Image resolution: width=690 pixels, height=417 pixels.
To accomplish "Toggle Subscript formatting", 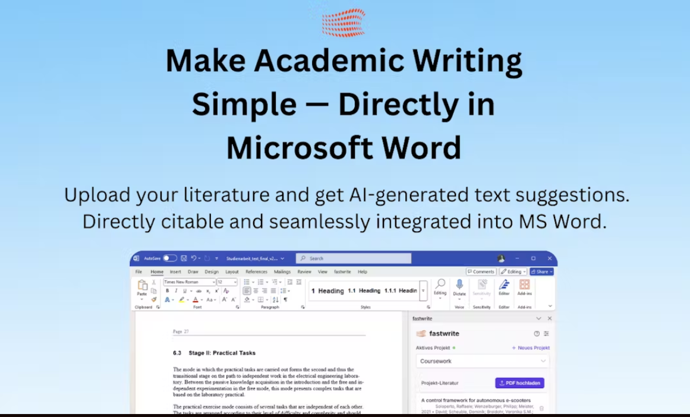I will click(208, 290).
